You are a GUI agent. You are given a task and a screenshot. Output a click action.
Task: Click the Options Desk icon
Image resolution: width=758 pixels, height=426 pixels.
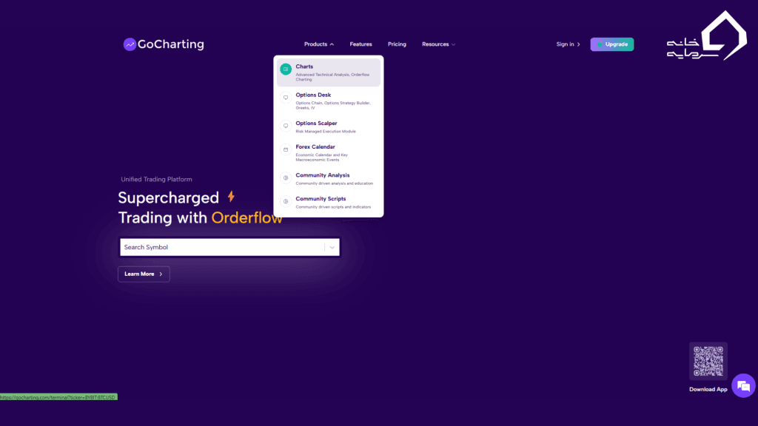tap(286, 98)
